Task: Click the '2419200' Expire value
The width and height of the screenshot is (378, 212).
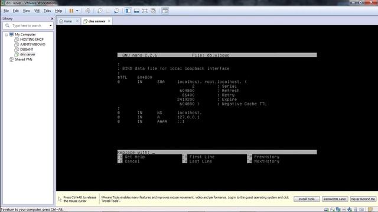Action: coord(185,100)
